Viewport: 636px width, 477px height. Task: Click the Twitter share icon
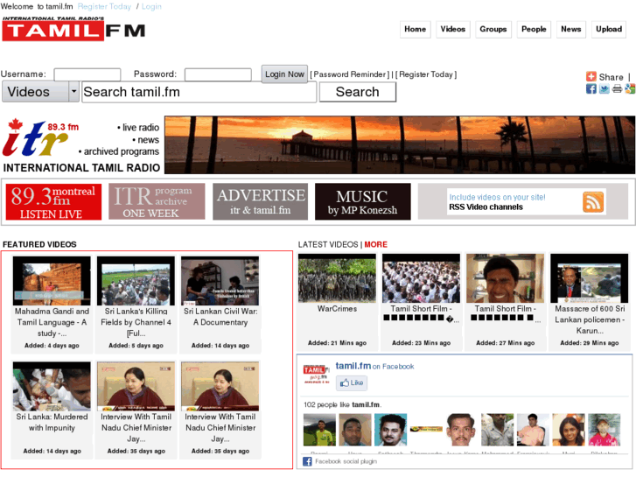click(604, 88)
